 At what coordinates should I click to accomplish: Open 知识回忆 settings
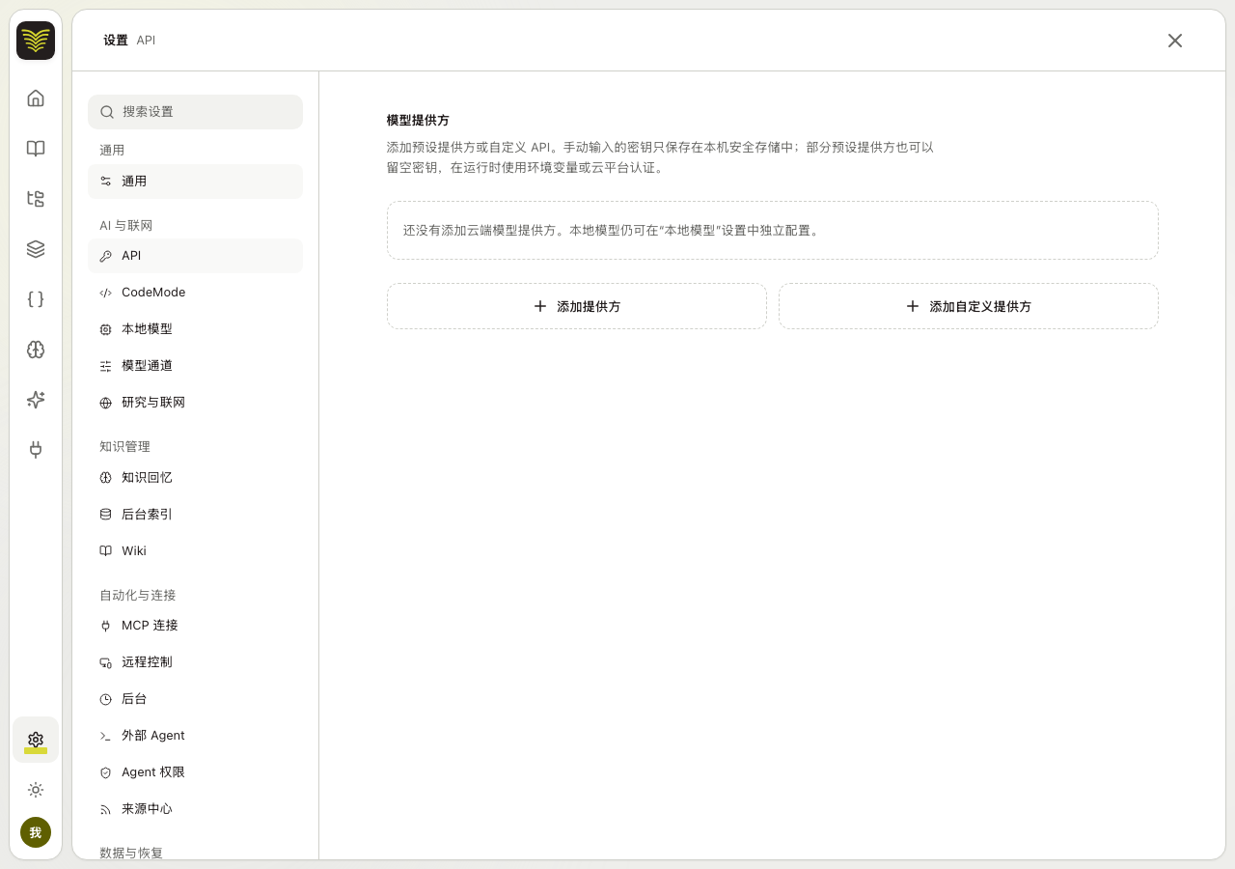195,478
